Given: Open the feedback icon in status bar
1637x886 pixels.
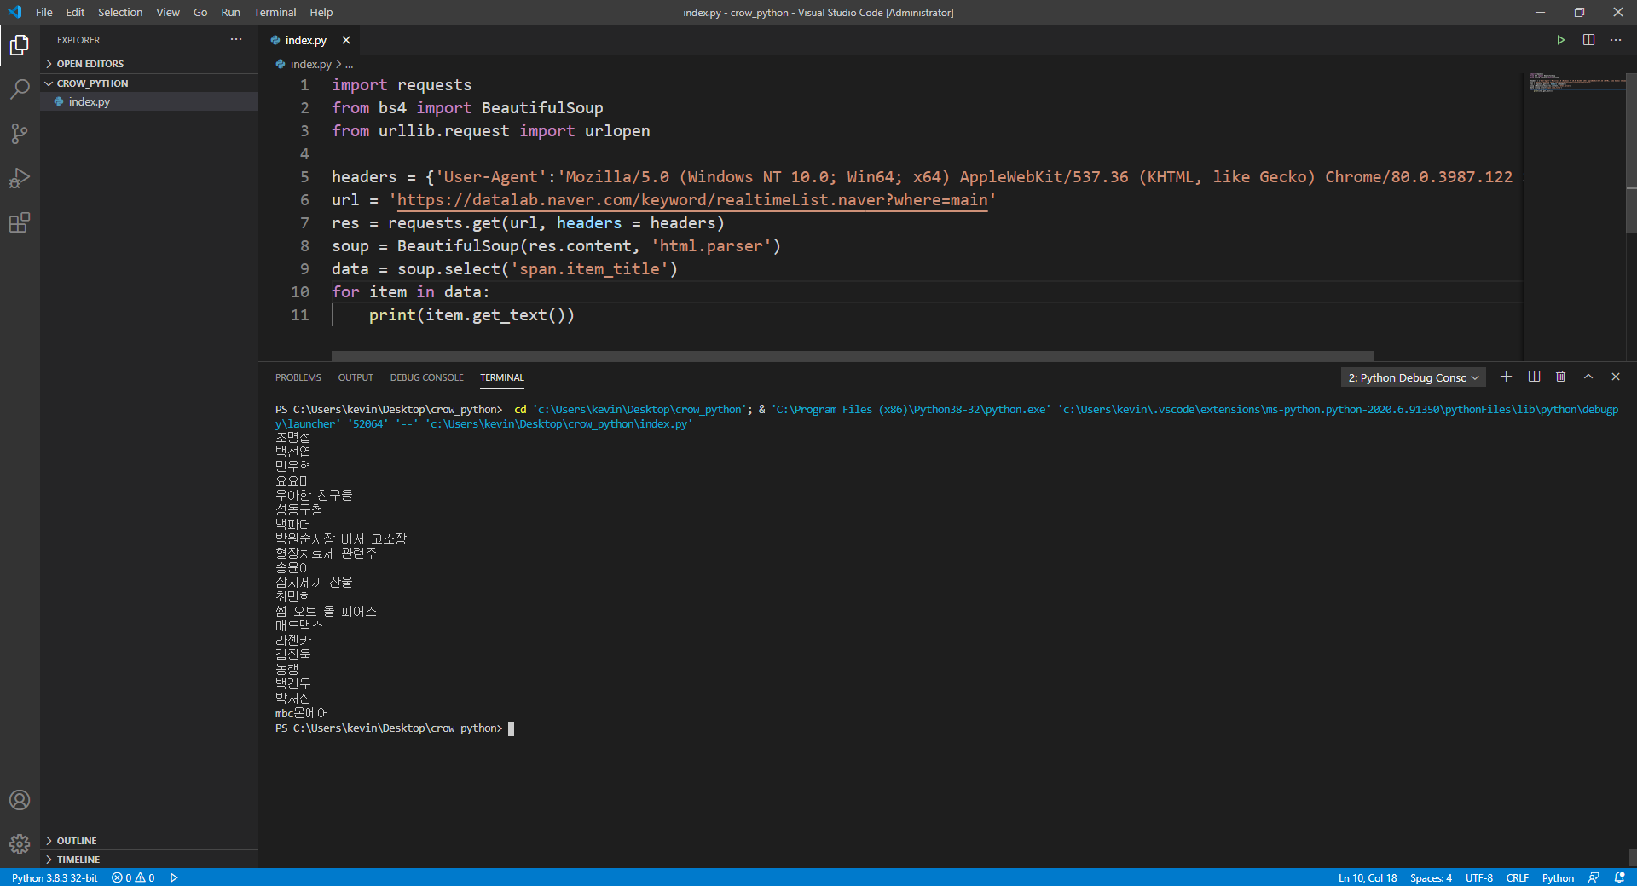Looking at the screenshot, I should click(x=1594, y=877).
